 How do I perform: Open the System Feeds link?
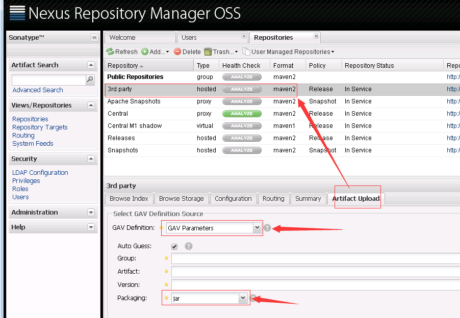pyautogui.click(x=33, y=144)
